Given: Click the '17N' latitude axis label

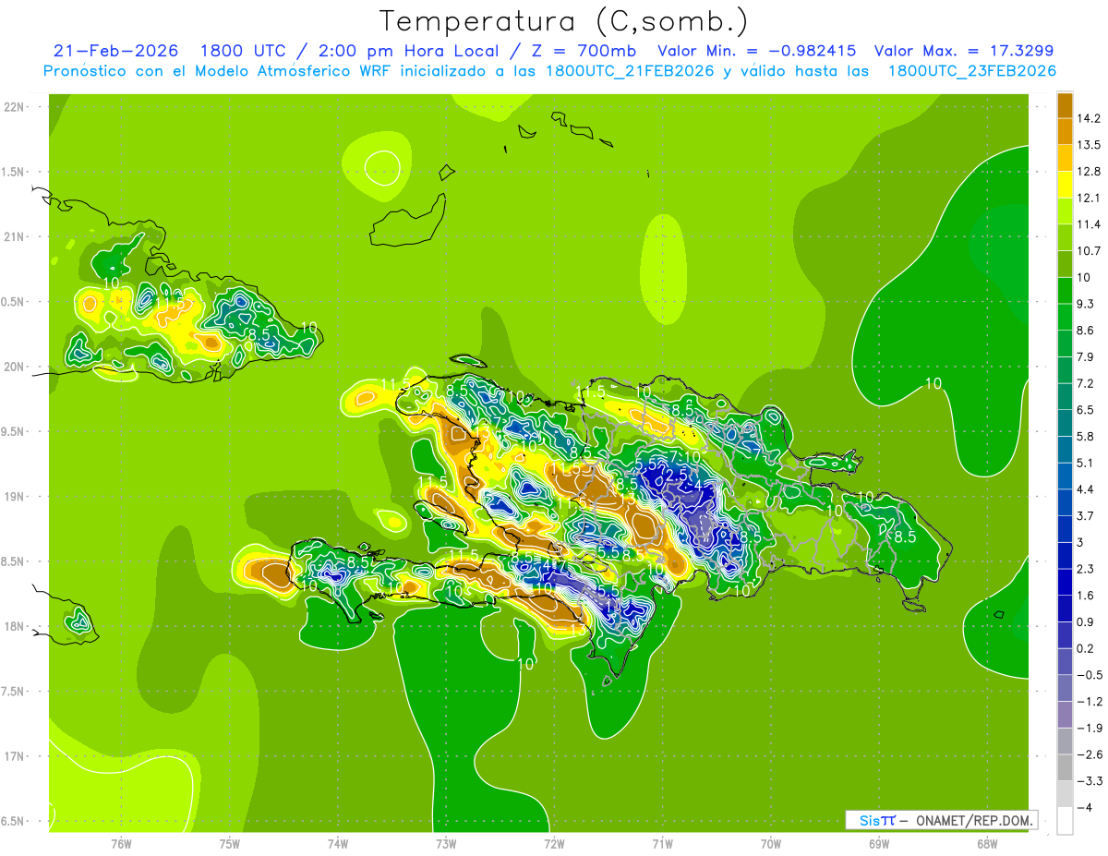Looking at the screenshot, I should [16, 757].
